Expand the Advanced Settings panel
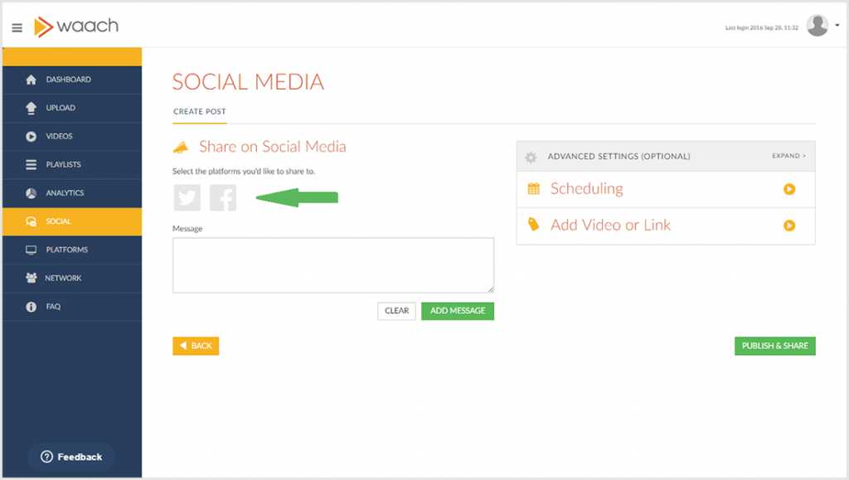Screen dimensions: 849x480 [x=788, y=156]
